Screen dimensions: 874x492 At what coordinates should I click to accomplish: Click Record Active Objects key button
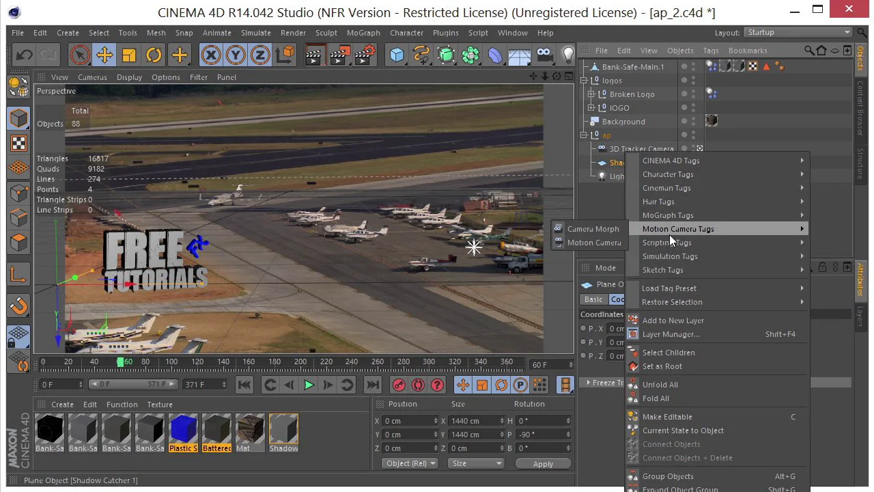click(x=399, y=385)
